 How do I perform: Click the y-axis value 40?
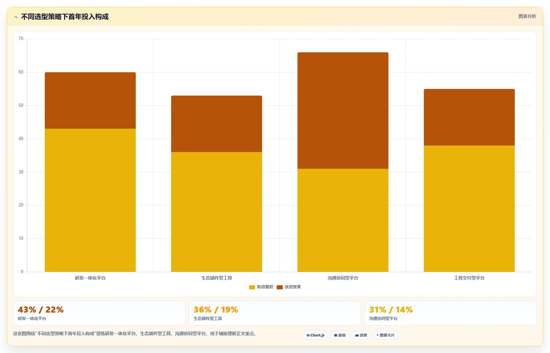tap(21, 139)
